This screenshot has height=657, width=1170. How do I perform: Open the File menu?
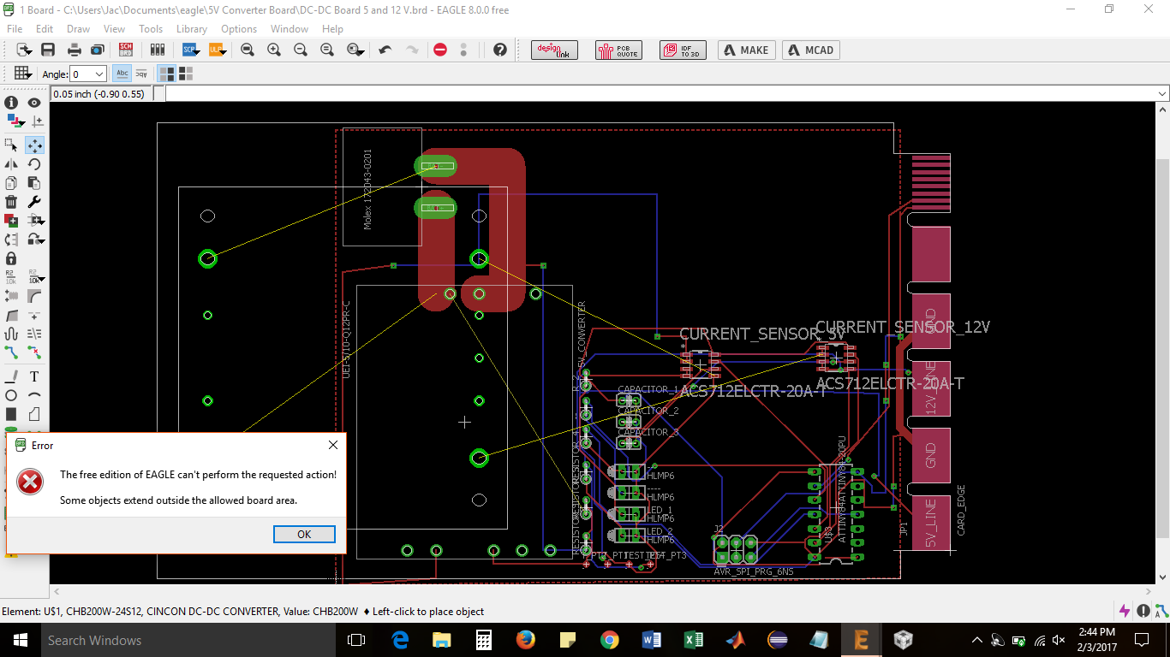point(15,28)
